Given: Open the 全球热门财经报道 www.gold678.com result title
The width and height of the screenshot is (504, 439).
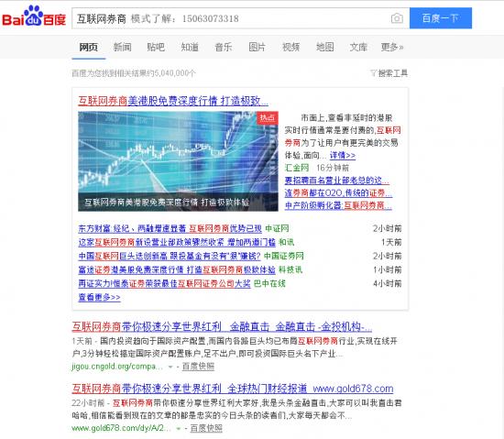Looking at the screenshot, I should (233, 389).
